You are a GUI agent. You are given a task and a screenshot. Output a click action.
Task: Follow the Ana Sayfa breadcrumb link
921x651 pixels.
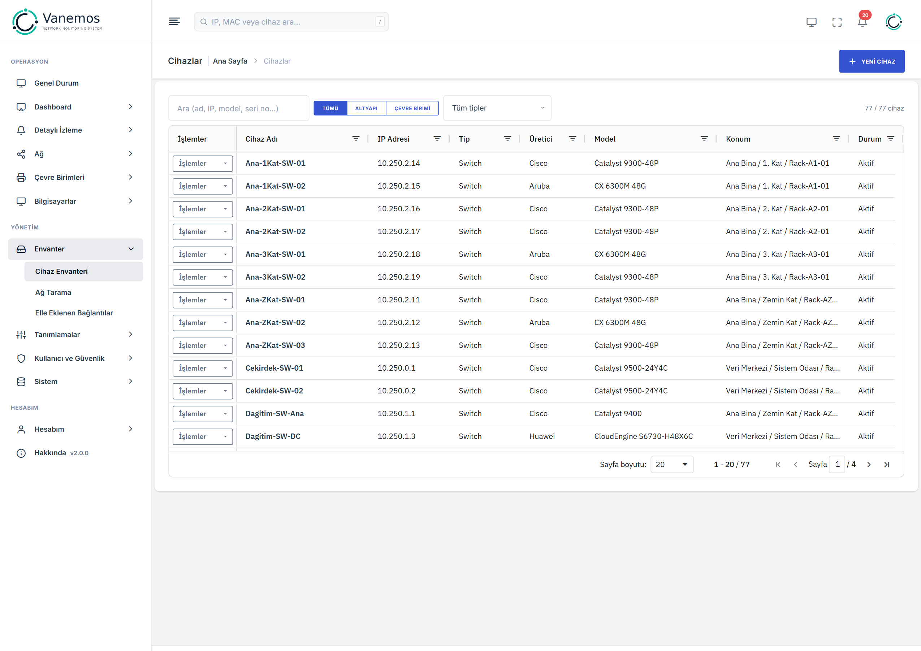230,61
